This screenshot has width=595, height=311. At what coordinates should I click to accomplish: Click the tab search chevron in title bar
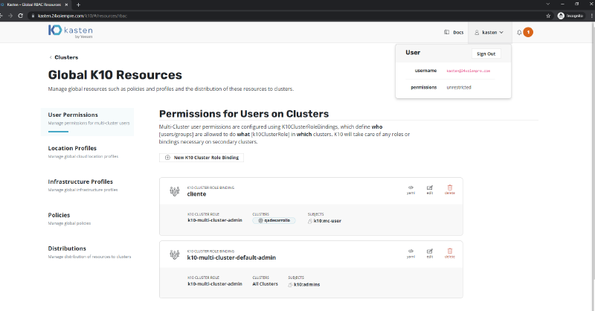547,4
